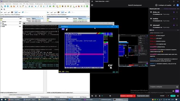Click F7 Каталог button
180x101 pixels.
click(x=57, y=97)
